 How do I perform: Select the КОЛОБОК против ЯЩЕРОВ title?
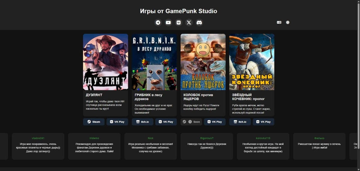tap(198, 97)
